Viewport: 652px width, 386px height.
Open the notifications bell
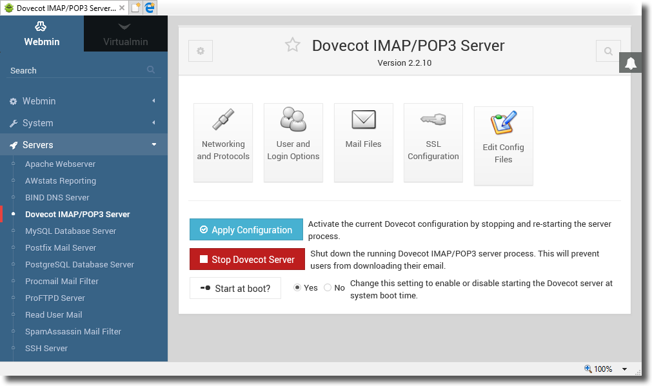coord(630,63)
